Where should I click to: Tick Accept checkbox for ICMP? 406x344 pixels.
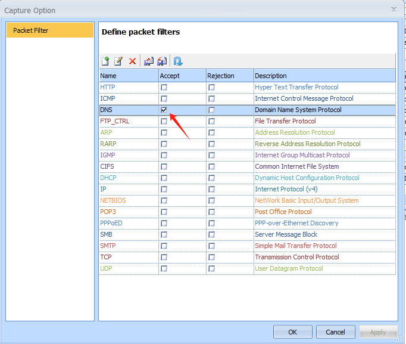coord(164,99)
